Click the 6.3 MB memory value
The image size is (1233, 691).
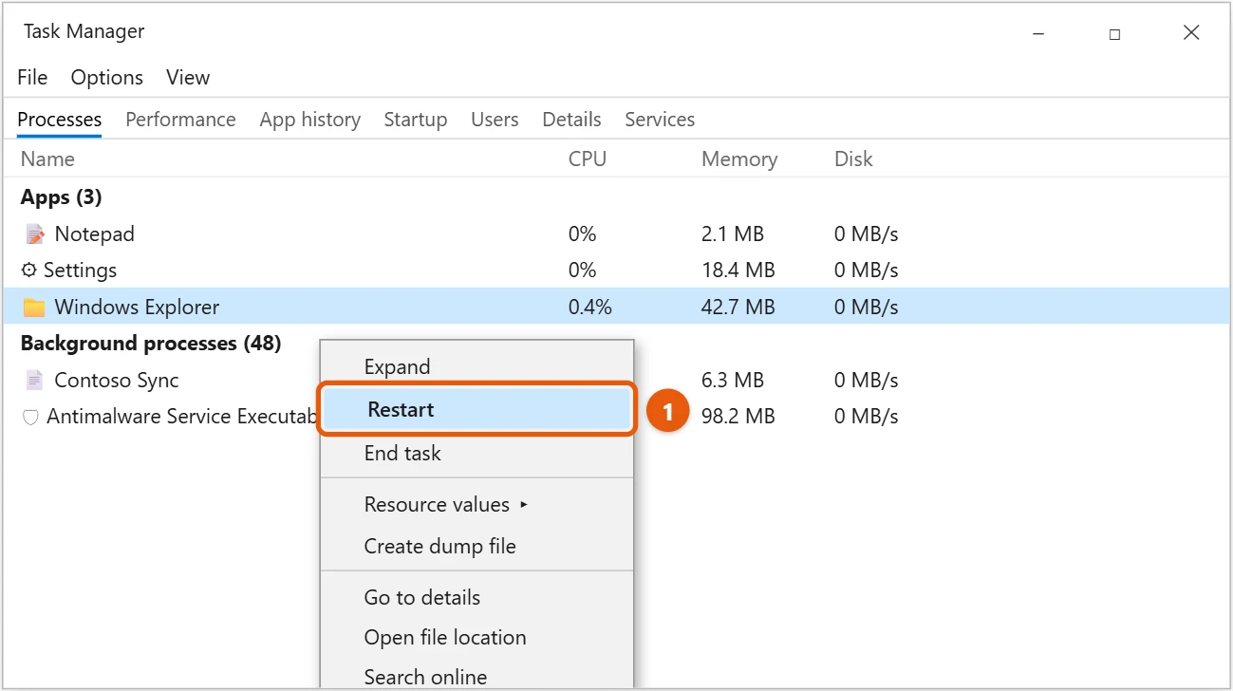tap(733, 381)
